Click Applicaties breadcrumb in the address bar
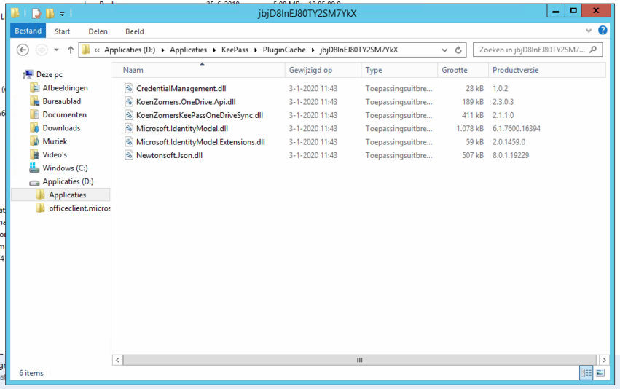The image size is (620, 389). [188, 50]
